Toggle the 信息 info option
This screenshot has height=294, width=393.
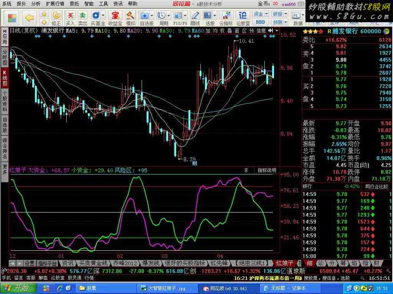click(x=261, y=31)
